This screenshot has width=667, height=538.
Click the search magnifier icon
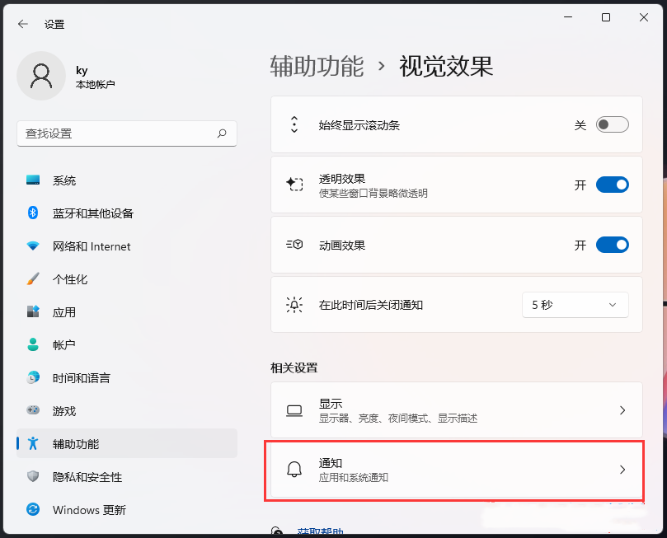[222, 133]
